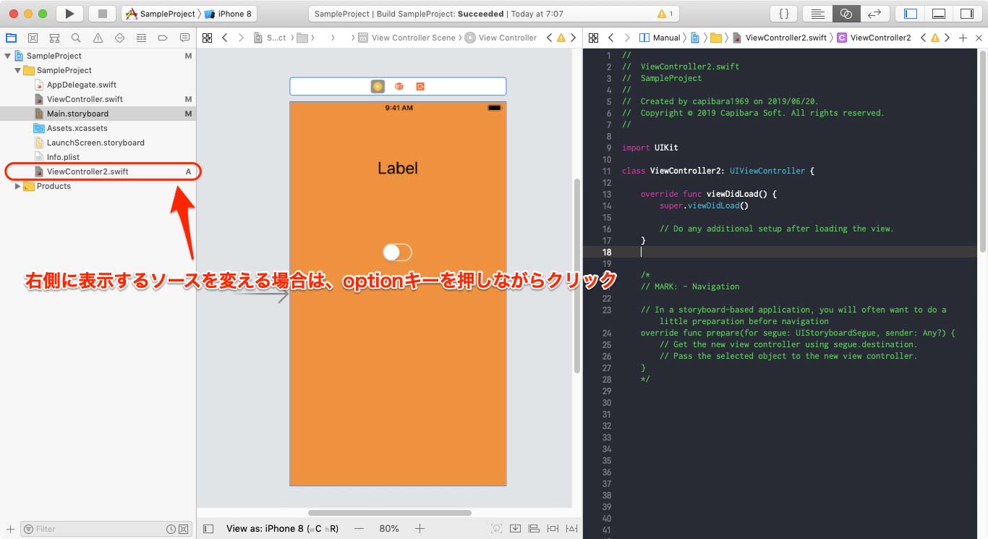This screenshot has width=988, height=539.
Task: Open View Controller Scene jump bar segment
Action: (407, 38)
